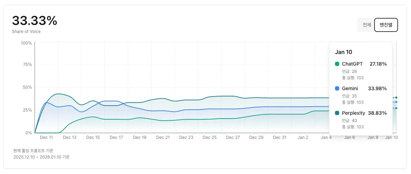The image size is (411, 174).
Task: Switch to the 전체 tab
Action: click(366, 25)
